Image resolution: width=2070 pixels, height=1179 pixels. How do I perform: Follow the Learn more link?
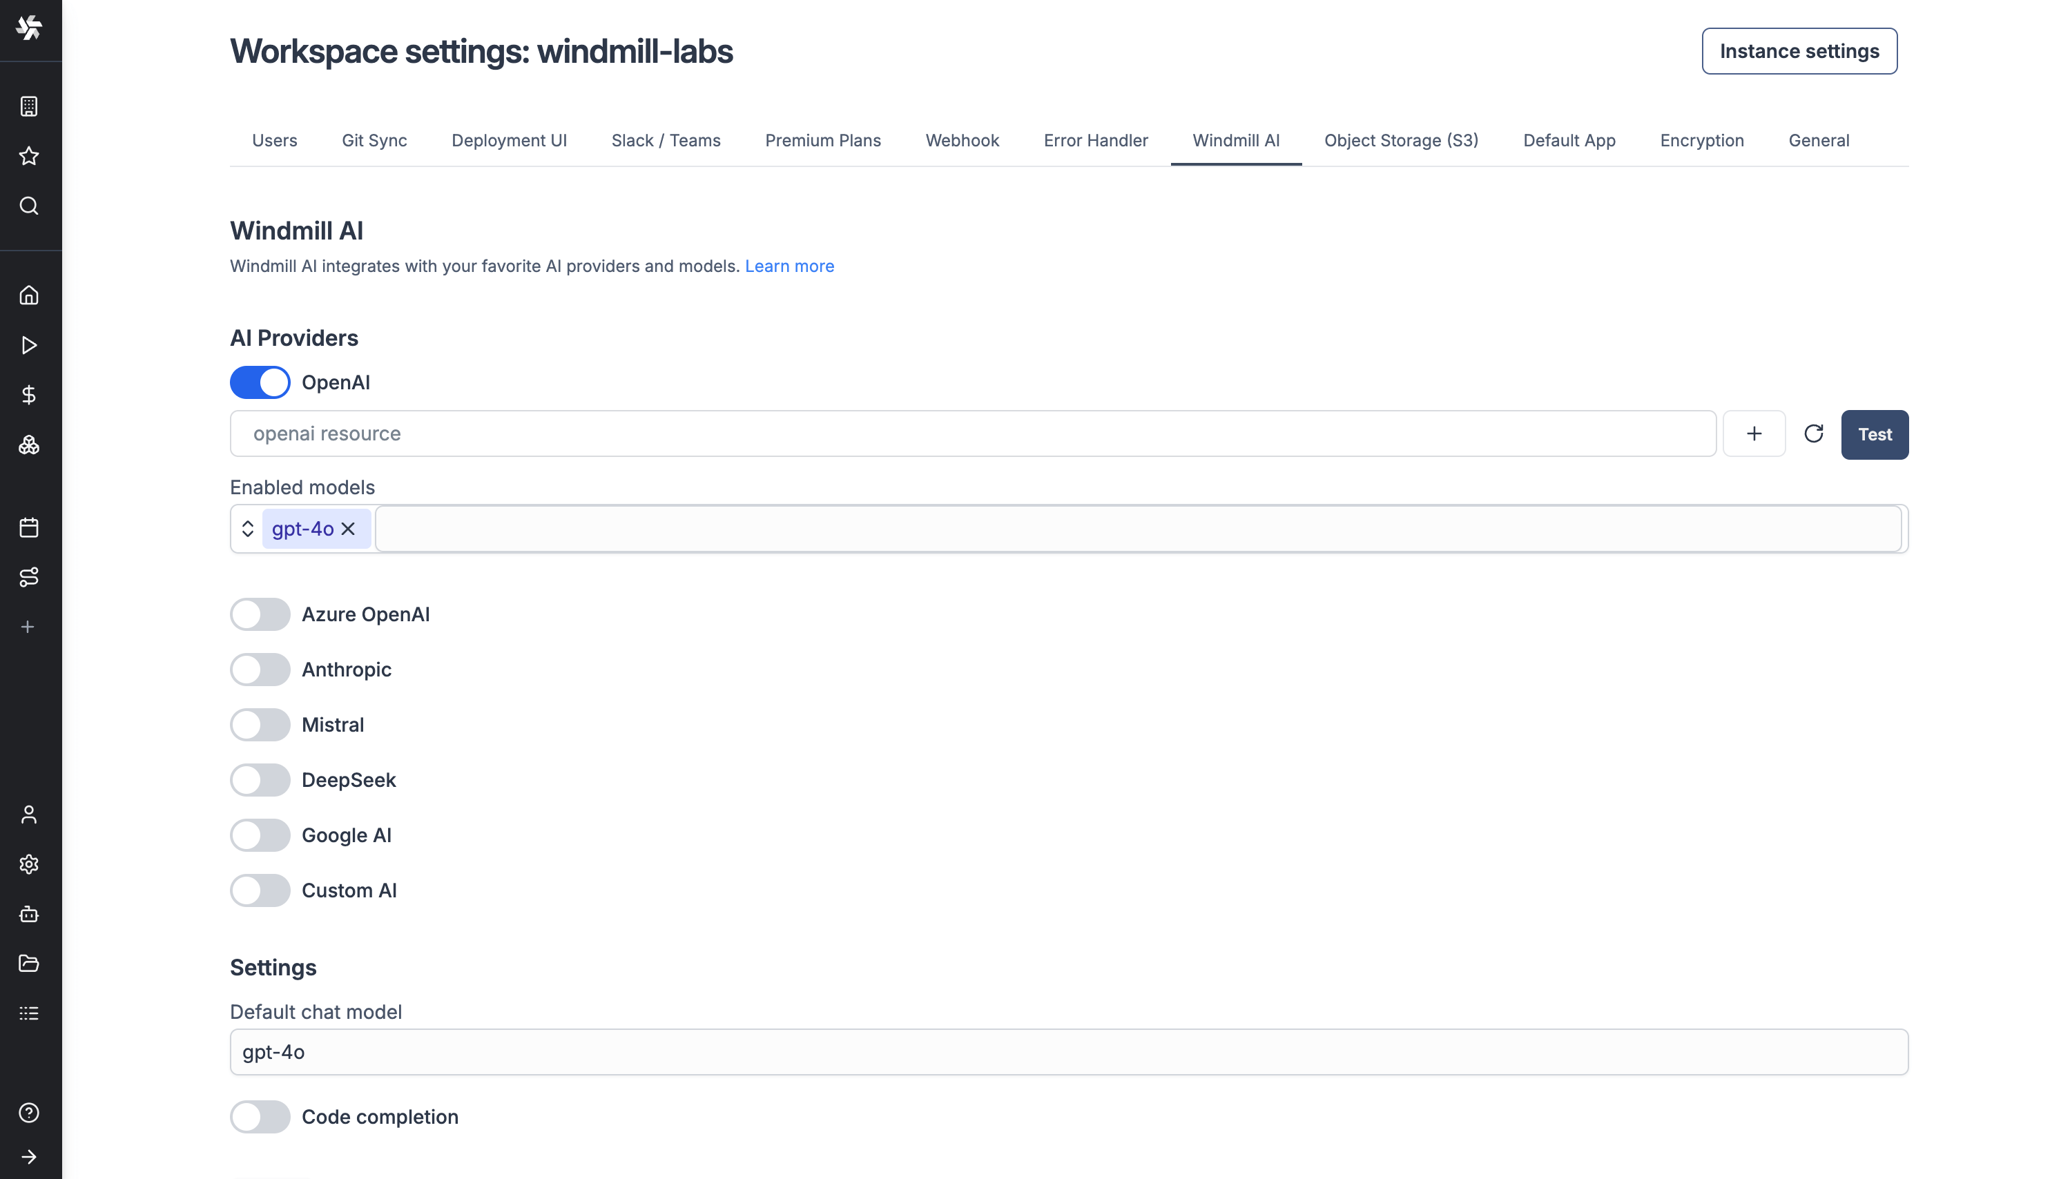point(789,266)
